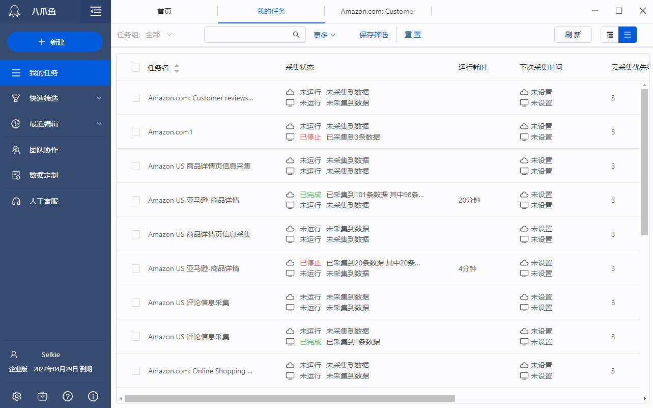653x408 pixels.
Task: Check the box for the 4分钟 亚马逊-商品详情 task
Action: click(136, 268)
